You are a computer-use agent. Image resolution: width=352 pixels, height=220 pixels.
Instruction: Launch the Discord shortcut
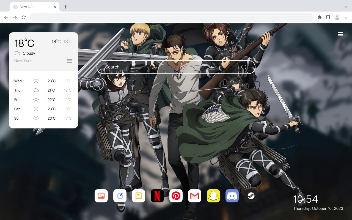pos(232,196)
